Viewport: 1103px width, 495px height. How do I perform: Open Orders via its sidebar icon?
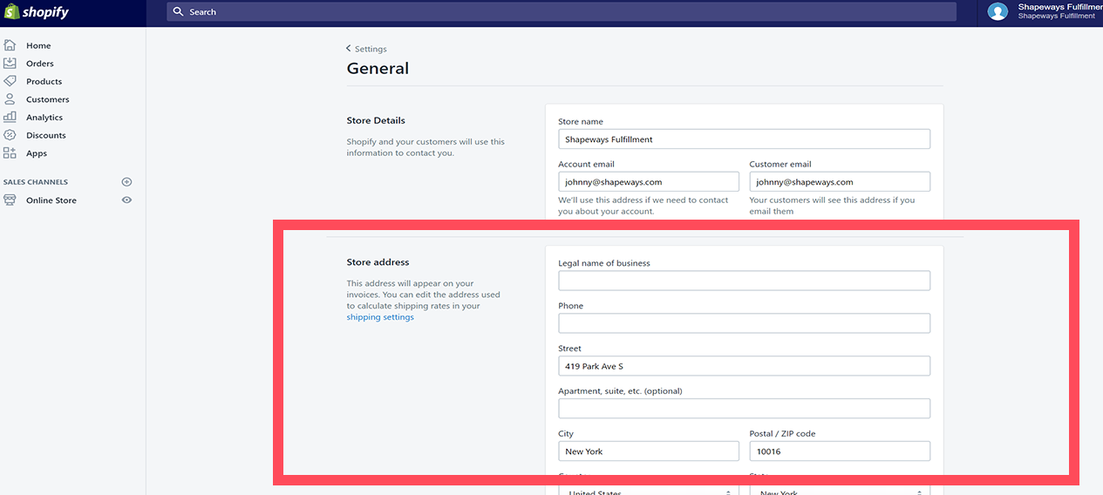pos(10,64)
